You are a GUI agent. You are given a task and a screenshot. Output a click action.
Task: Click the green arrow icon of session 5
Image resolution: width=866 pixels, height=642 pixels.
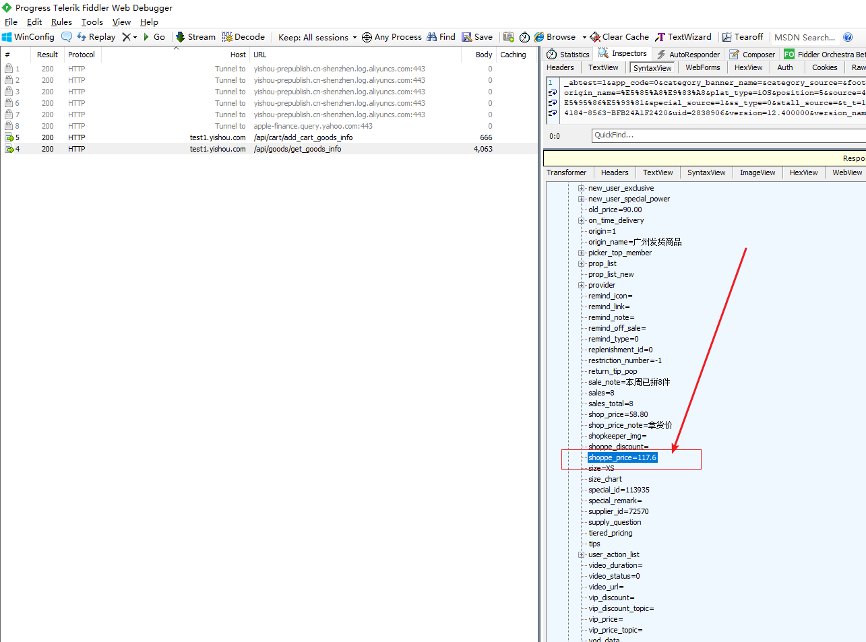click(9, 137)
